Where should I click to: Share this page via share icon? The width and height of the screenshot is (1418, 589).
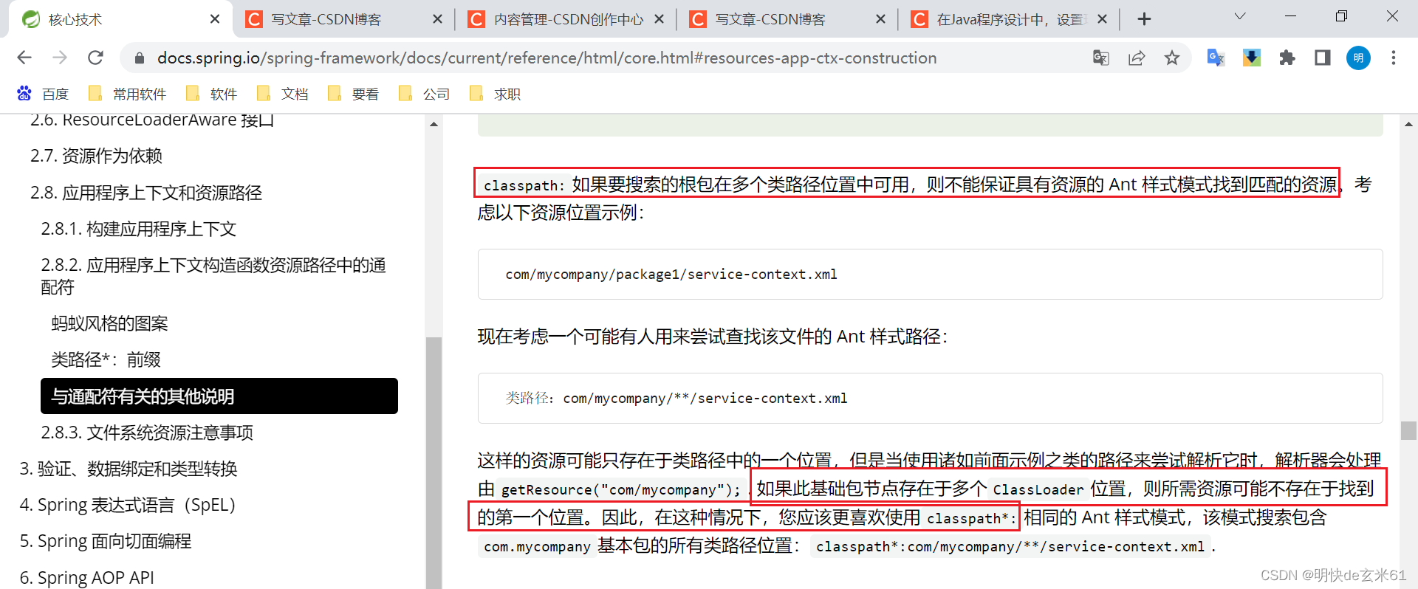(1137, 58)
